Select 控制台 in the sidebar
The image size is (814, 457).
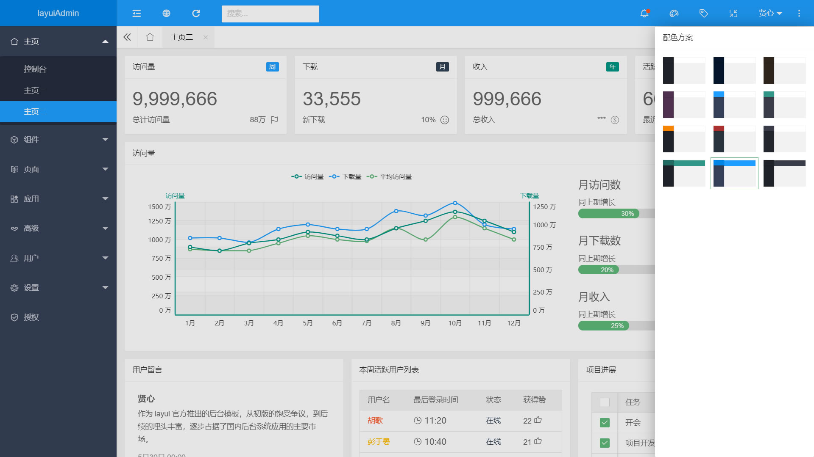35,69
